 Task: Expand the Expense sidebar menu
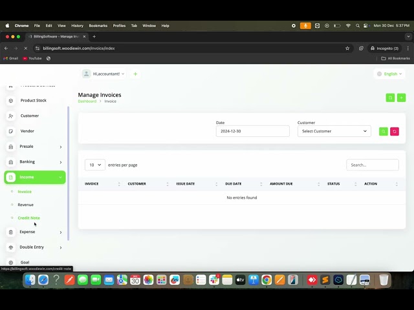coord(35,232)
